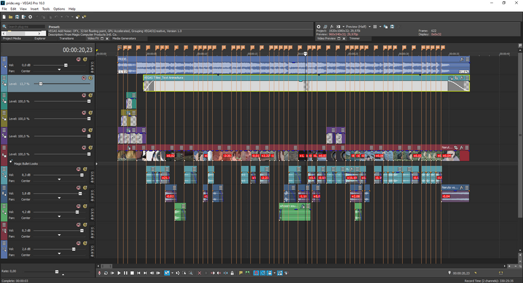Open the Tools menu
Screen dimensions: 523x283
click(x=46, y=9)
